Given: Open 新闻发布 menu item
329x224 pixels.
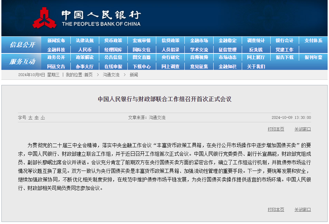Looking at the screenshot, I should pos(56,41).
